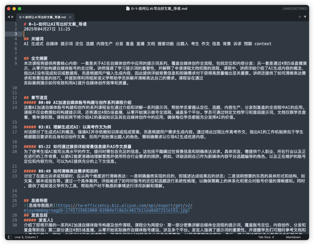Click line number 14 in gutter
This screenshot has height=245, width=314.
[15, 107]
